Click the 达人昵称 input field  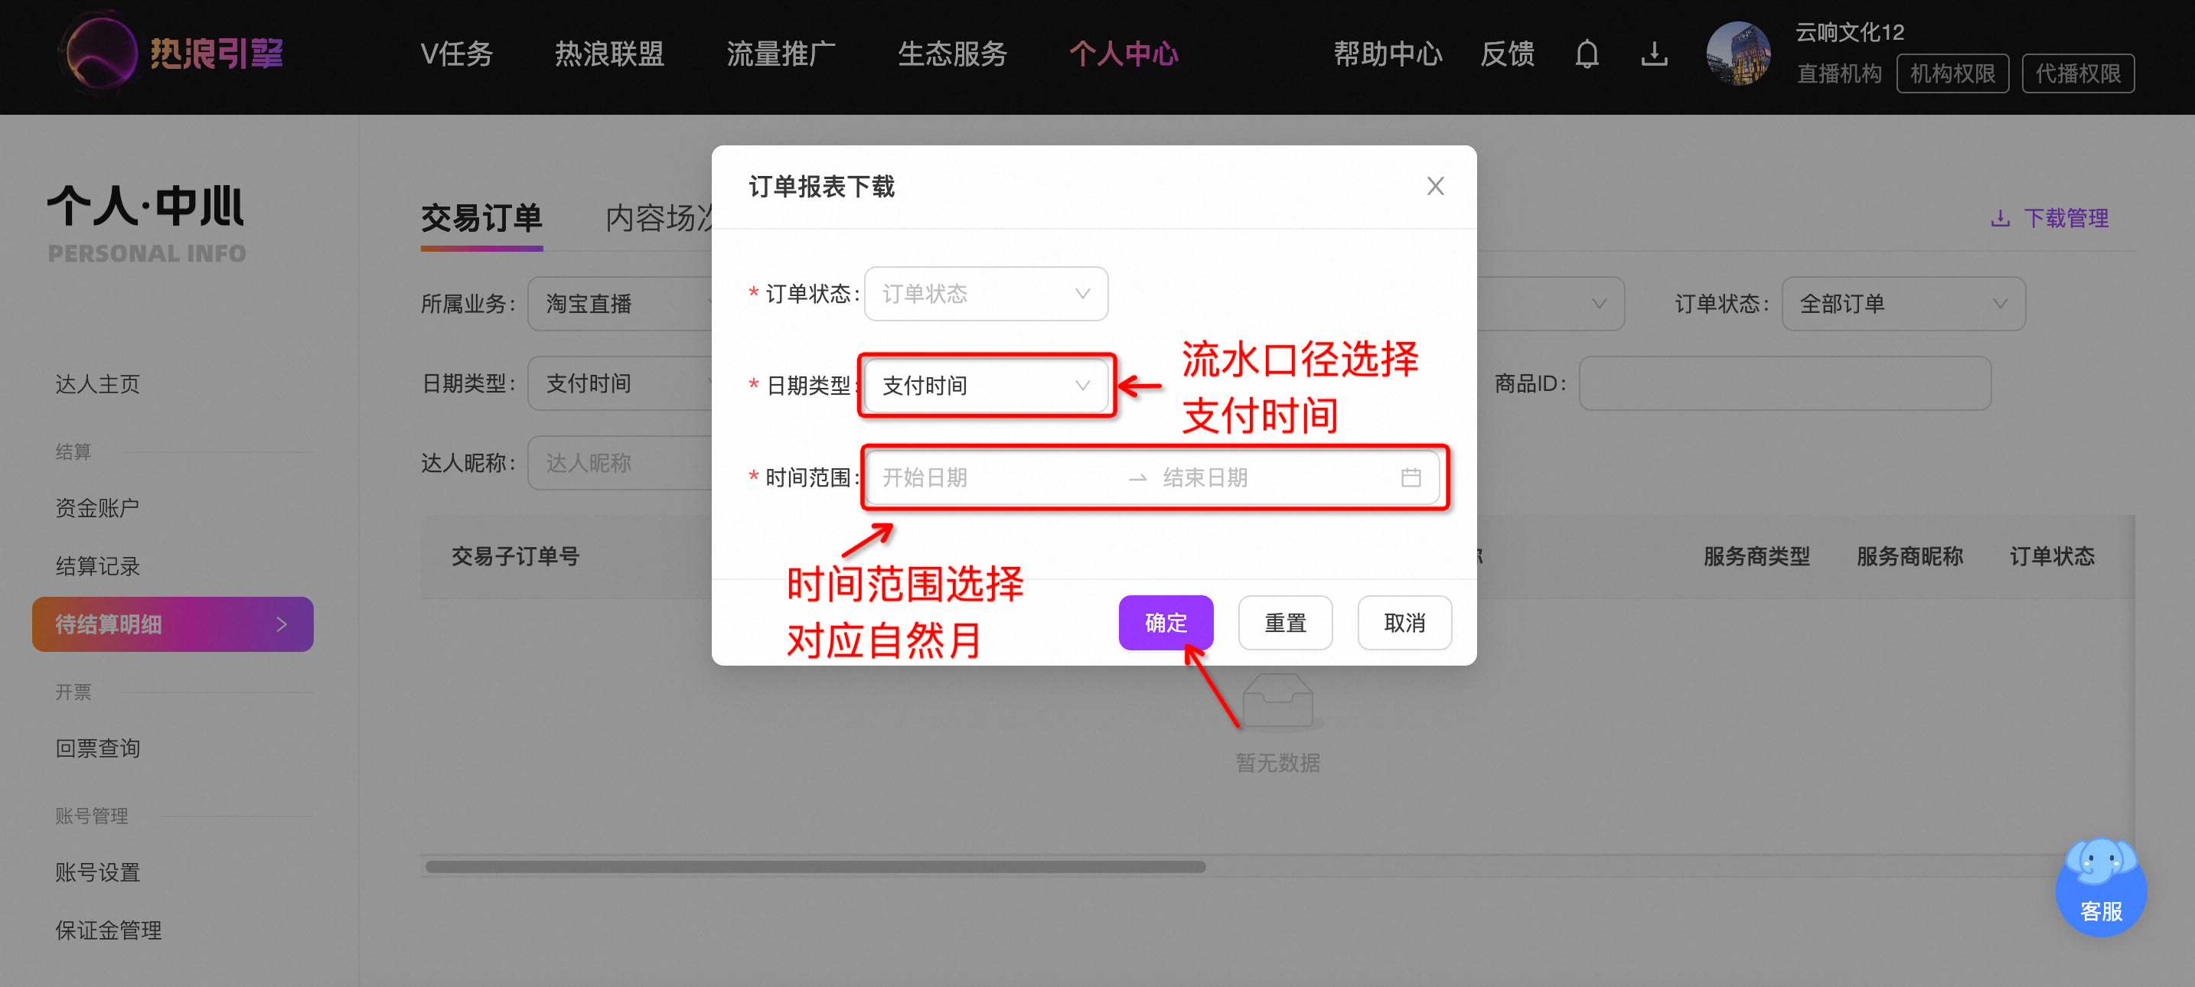click(x=621, y=463)
